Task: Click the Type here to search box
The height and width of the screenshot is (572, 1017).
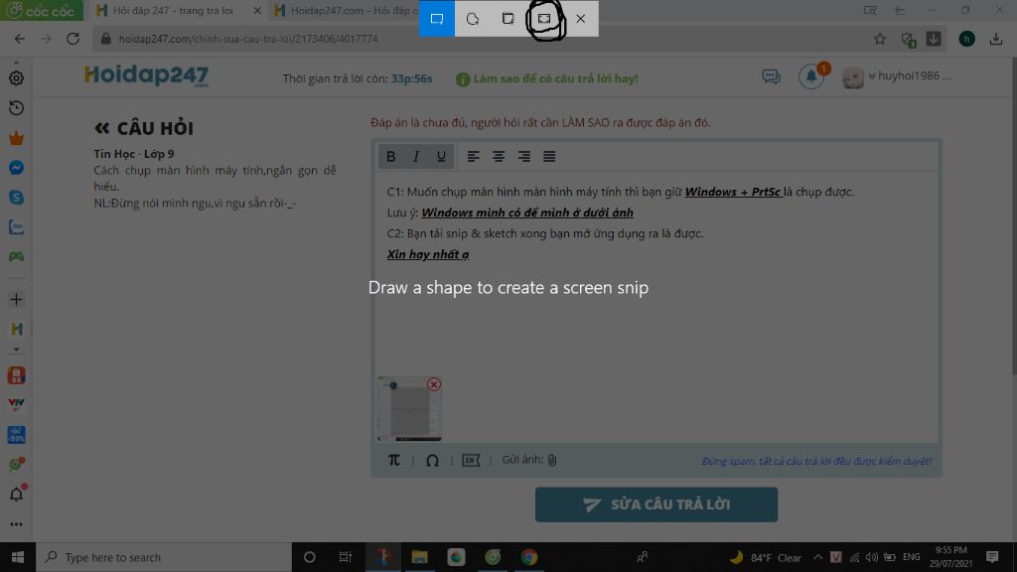Action: [x=164, y=557]
